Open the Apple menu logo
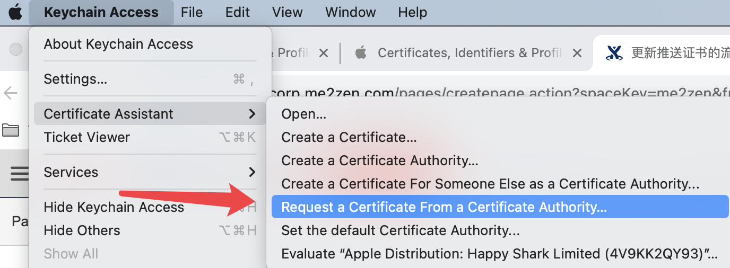The width and height of the screenshot is (730, 268). [15, 12]
